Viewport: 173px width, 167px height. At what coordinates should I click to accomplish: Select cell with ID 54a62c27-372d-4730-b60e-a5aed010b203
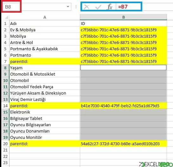coord(123,144)
